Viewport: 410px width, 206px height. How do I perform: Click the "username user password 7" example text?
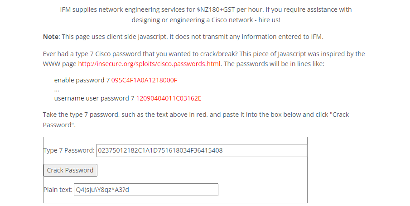94,98
